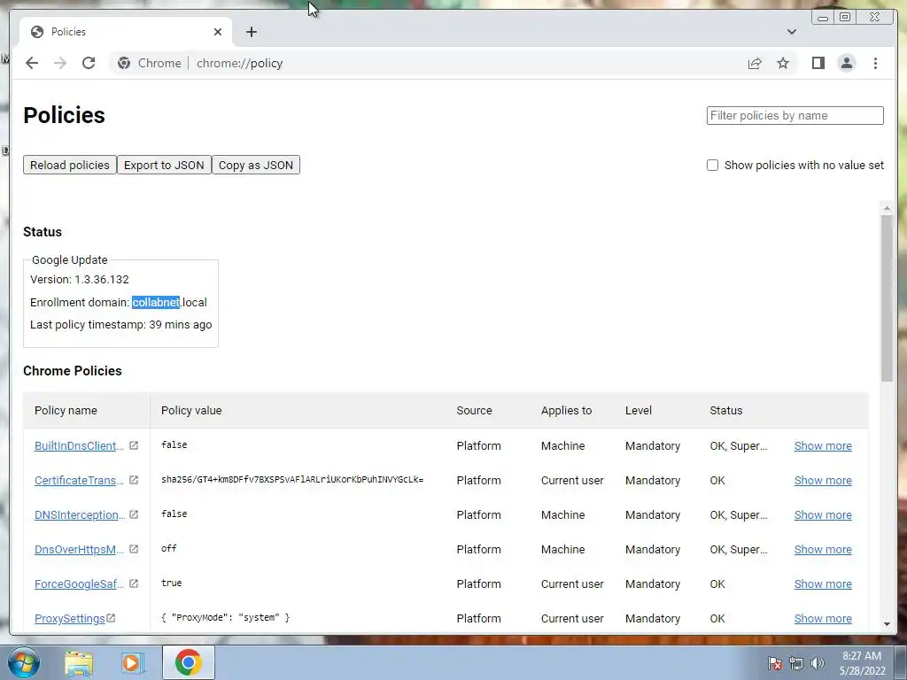Open external link icon next to BuiltInDnsClient
907x680 pixels.
coord(134,445)
